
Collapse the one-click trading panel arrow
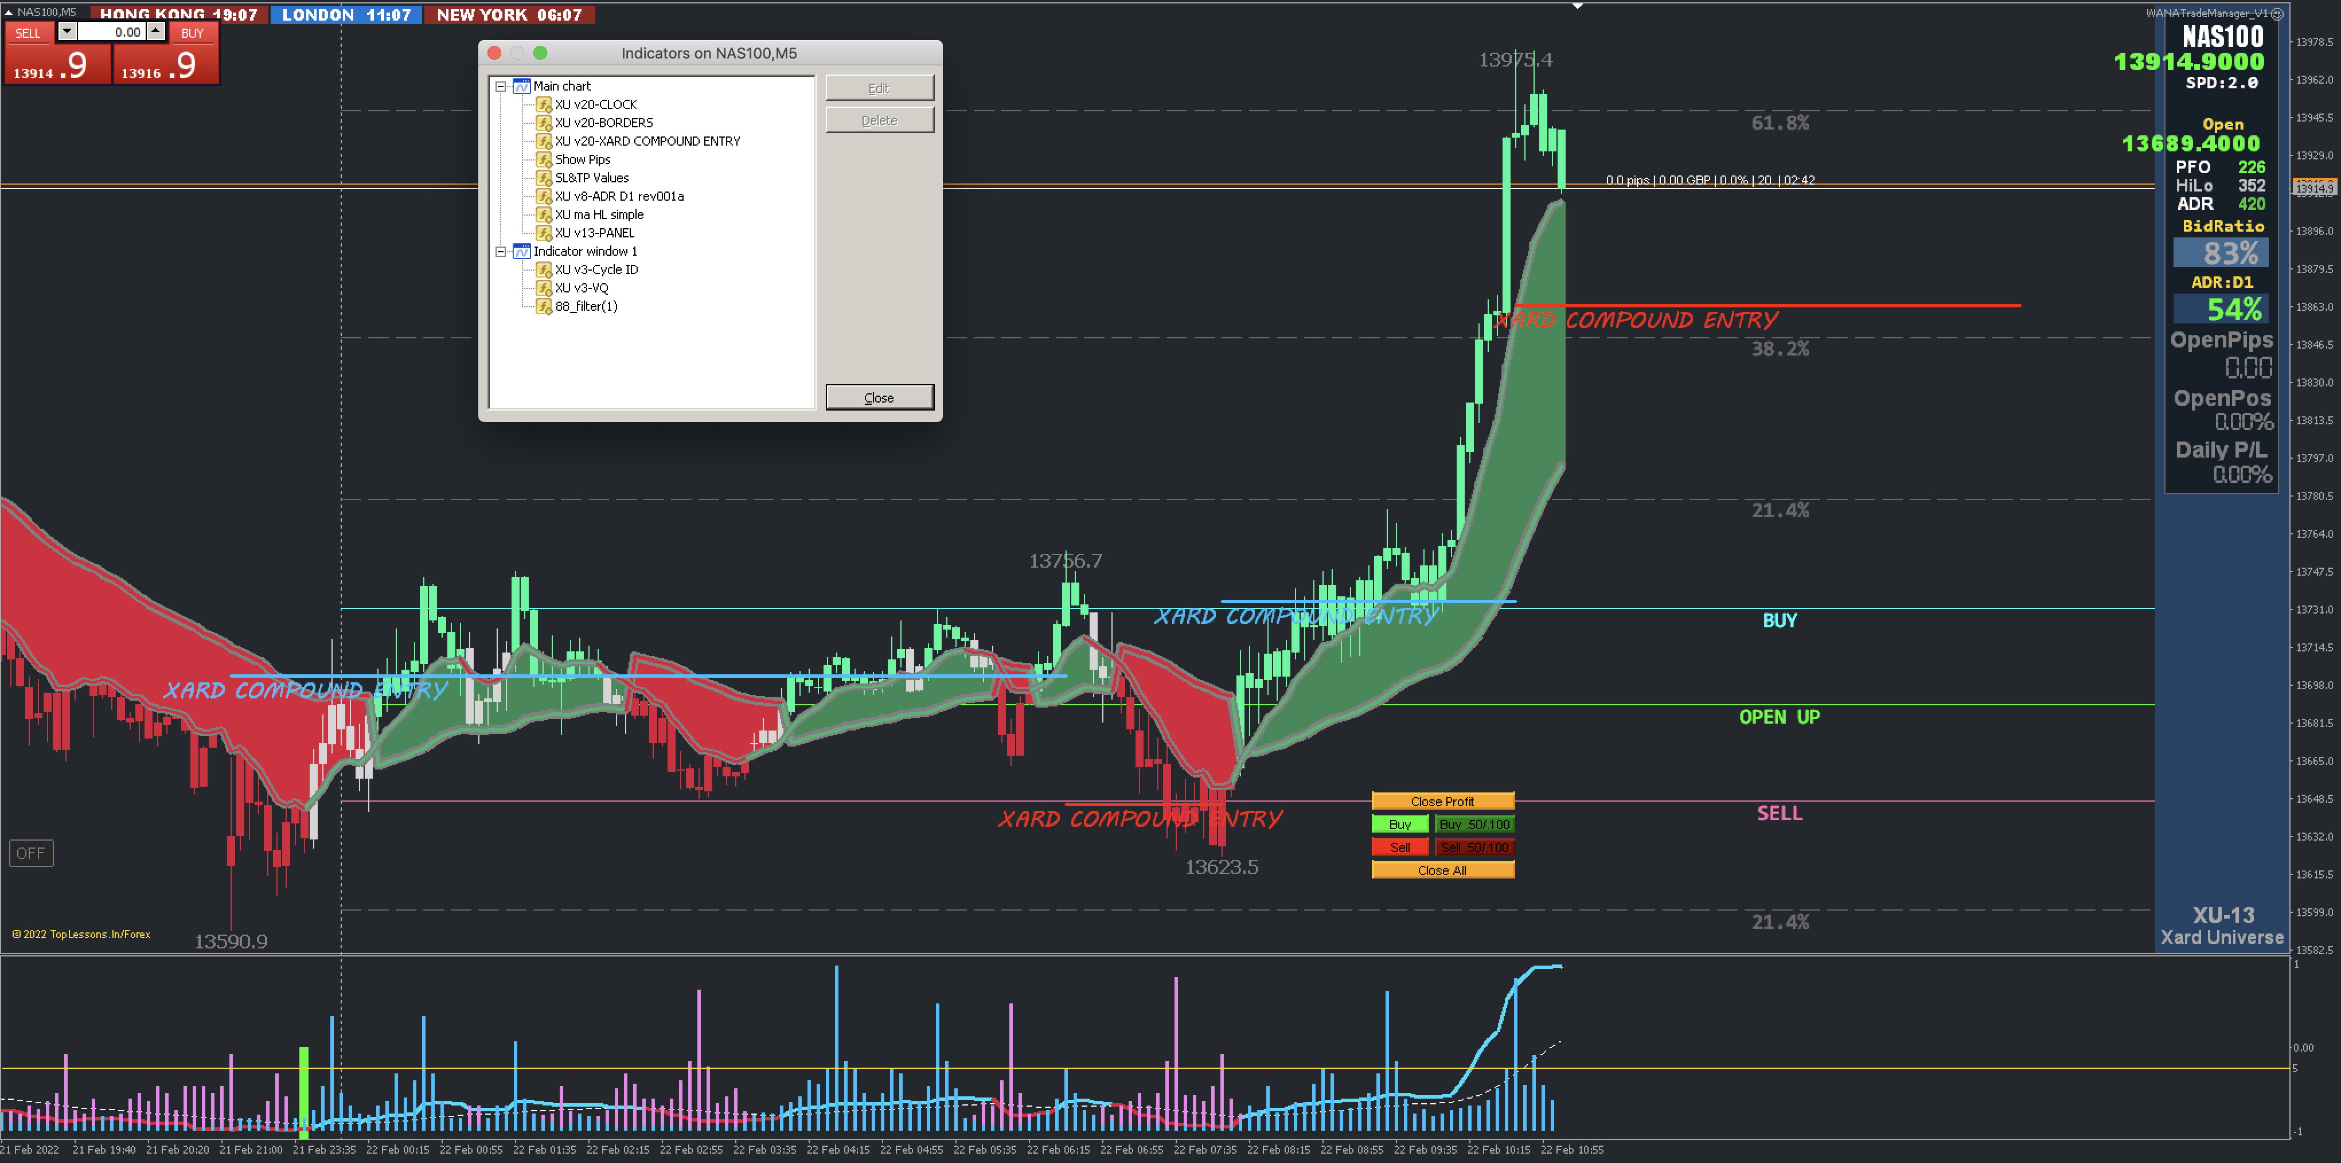coord(8,13)
